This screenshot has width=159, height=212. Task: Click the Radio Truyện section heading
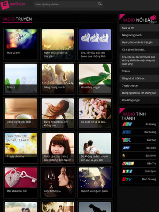pos(17,19)
